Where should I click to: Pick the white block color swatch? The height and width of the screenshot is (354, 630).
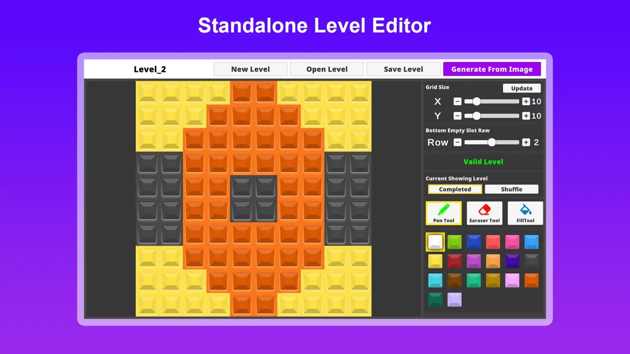click(435, 242)
